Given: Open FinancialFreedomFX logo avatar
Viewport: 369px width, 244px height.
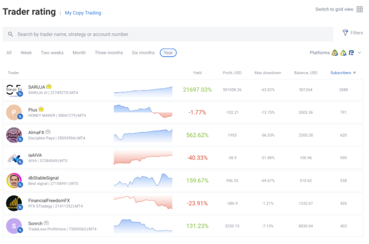Looking at the screenshot, I should 14,203.
